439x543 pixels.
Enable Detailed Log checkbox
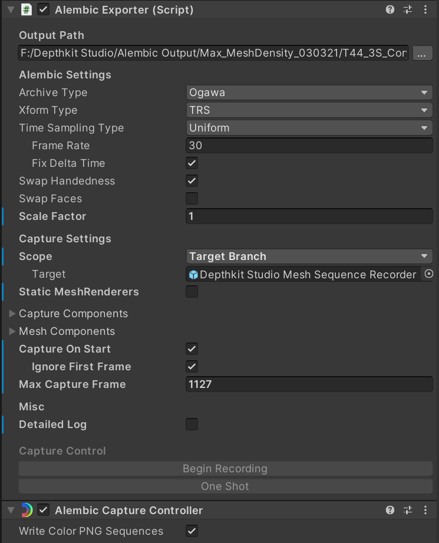[x=192, y=424]
